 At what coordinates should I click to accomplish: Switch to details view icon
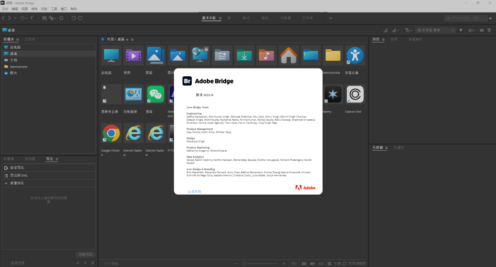(312, 264)
